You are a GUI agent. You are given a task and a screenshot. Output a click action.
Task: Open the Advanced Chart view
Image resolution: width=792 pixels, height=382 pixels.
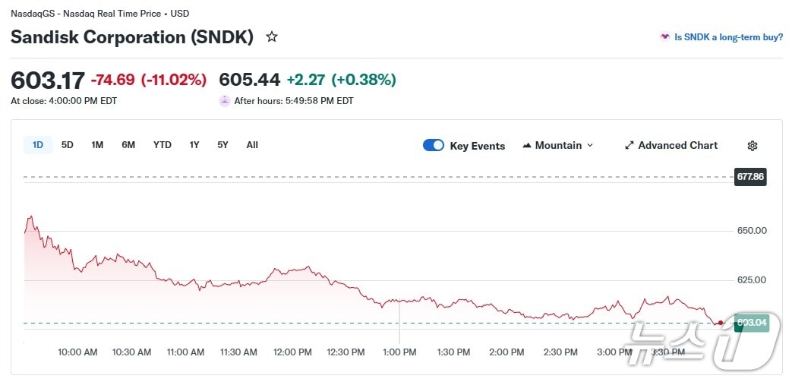(677, 145)
